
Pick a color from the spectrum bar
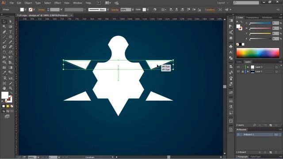258,53
